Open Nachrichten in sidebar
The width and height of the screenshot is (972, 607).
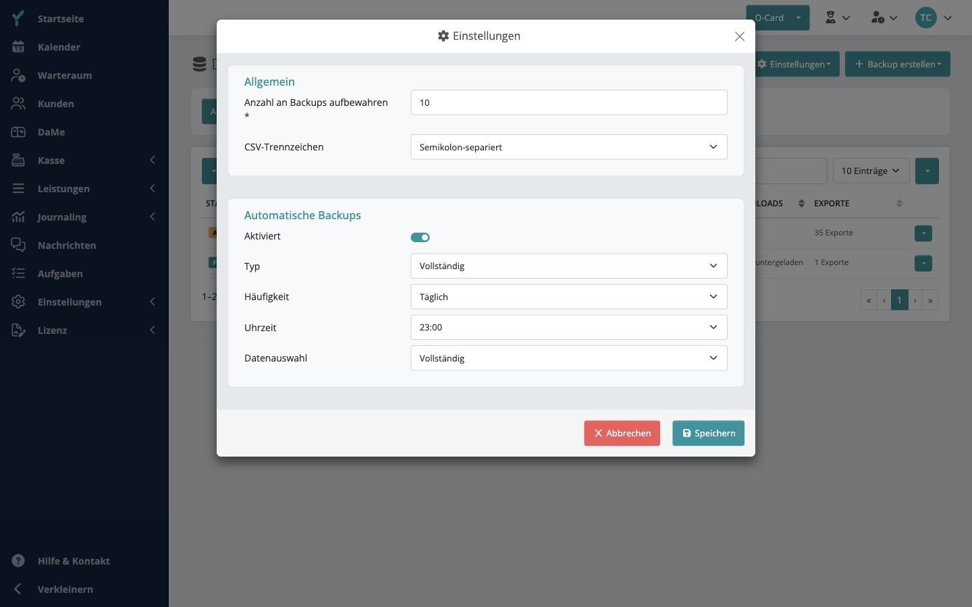click(67, 245)
